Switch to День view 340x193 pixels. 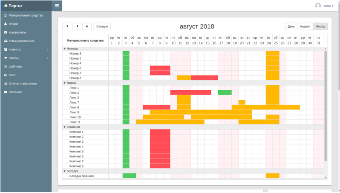click(291, 26)
